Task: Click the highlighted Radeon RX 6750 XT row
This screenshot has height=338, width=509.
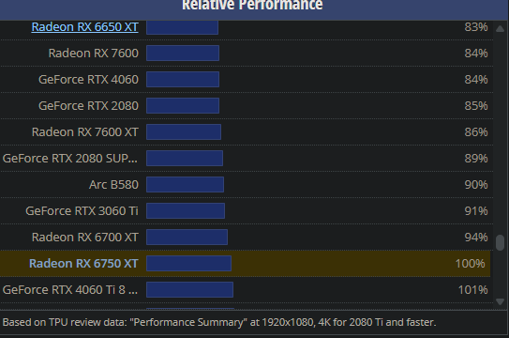Action: (x=245, y=264)
